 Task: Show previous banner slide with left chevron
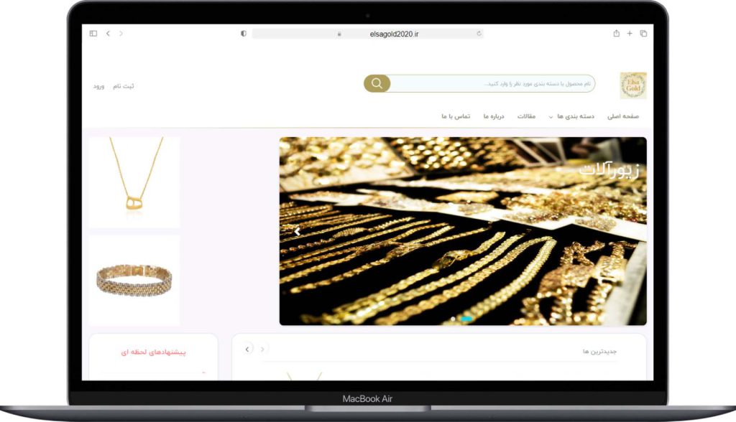297,231
